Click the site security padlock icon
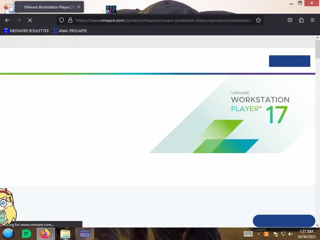This screenshot has width=320, height=240. [x=70, y=20]
